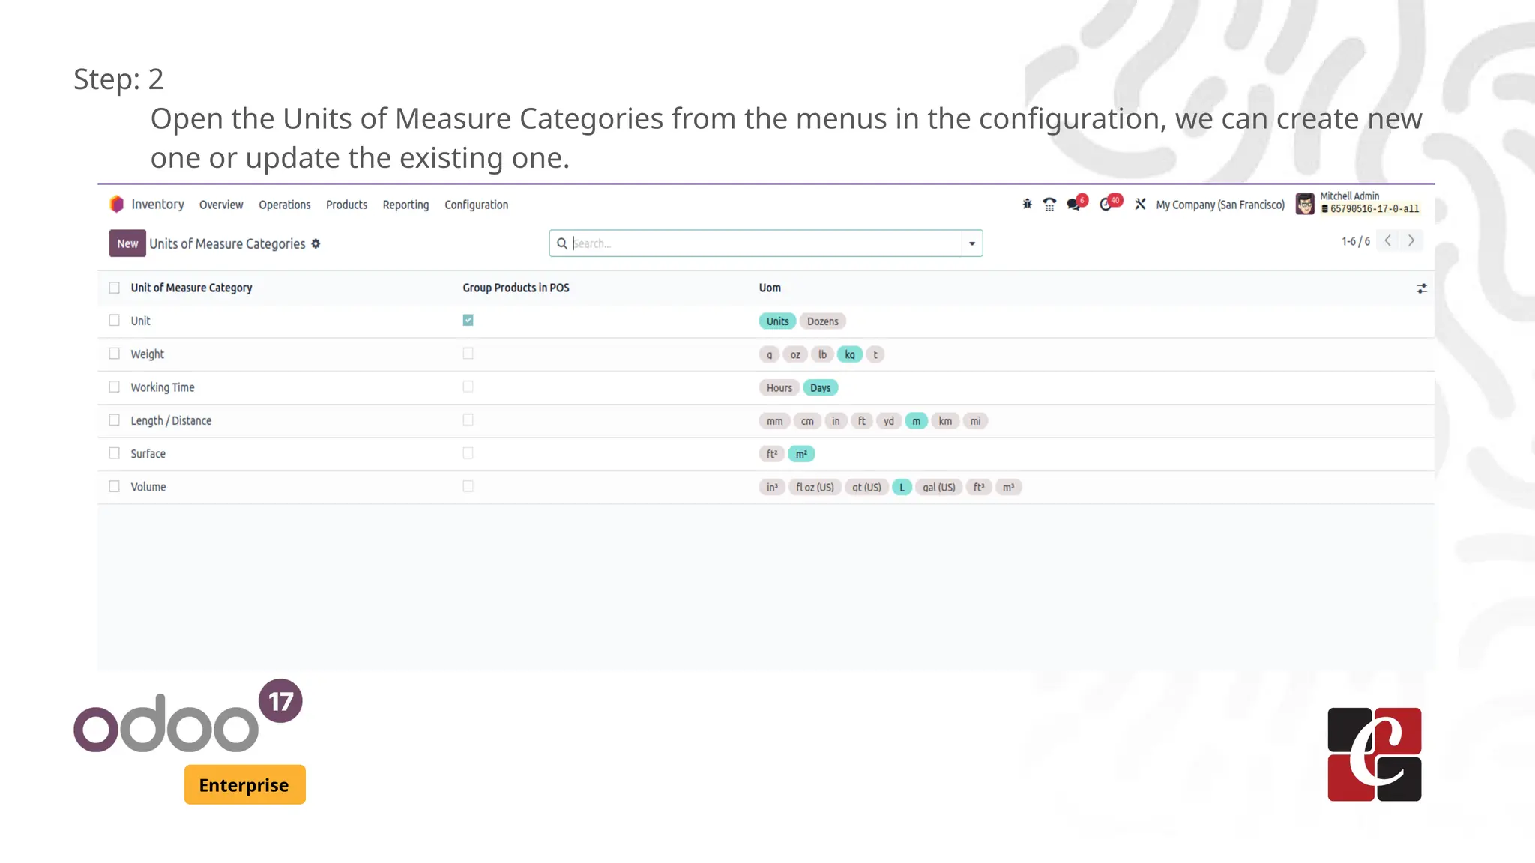Open the debug bug icon menu
Screen dimensions: 1535x863
tap(1027, 204)
